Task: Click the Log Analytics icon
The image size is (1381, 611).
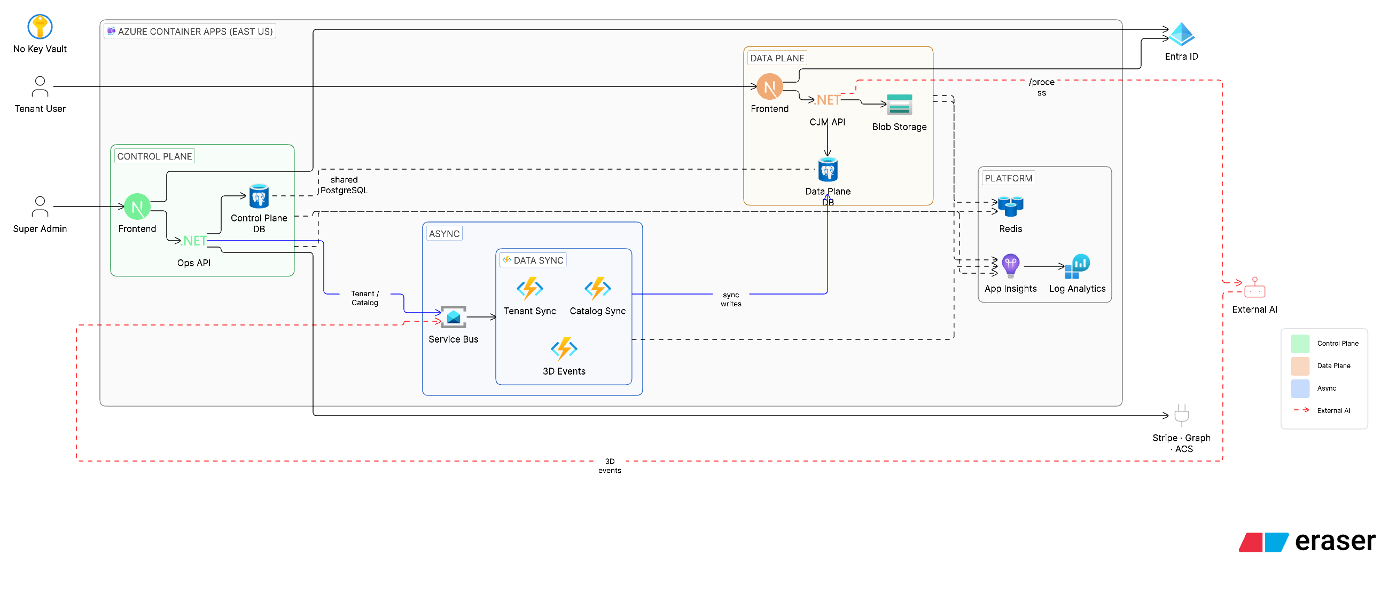Action: pyautogui.click(x=1077, y=266)
